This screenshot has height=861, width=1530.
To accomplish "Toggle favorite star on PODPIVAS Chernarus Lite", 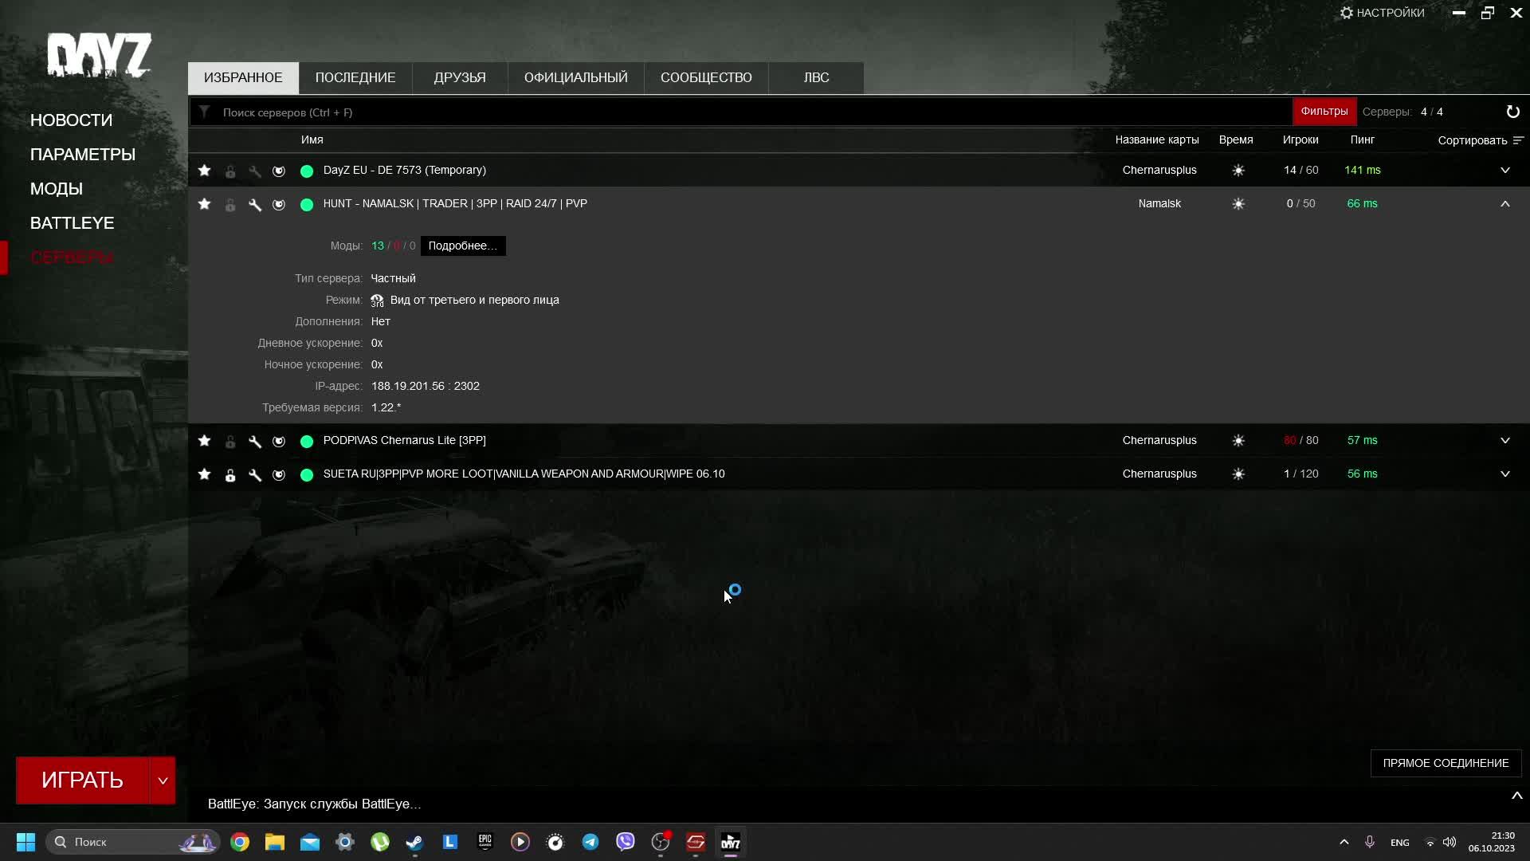I will coord(205,441).
